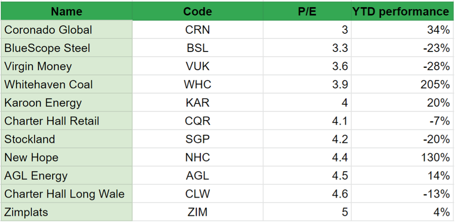Select the Charter Hall Long Wale cell

[66, 194]
